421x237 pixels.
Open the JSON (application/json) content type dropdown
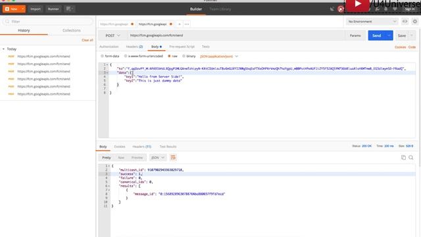click(x=219, y=57)
